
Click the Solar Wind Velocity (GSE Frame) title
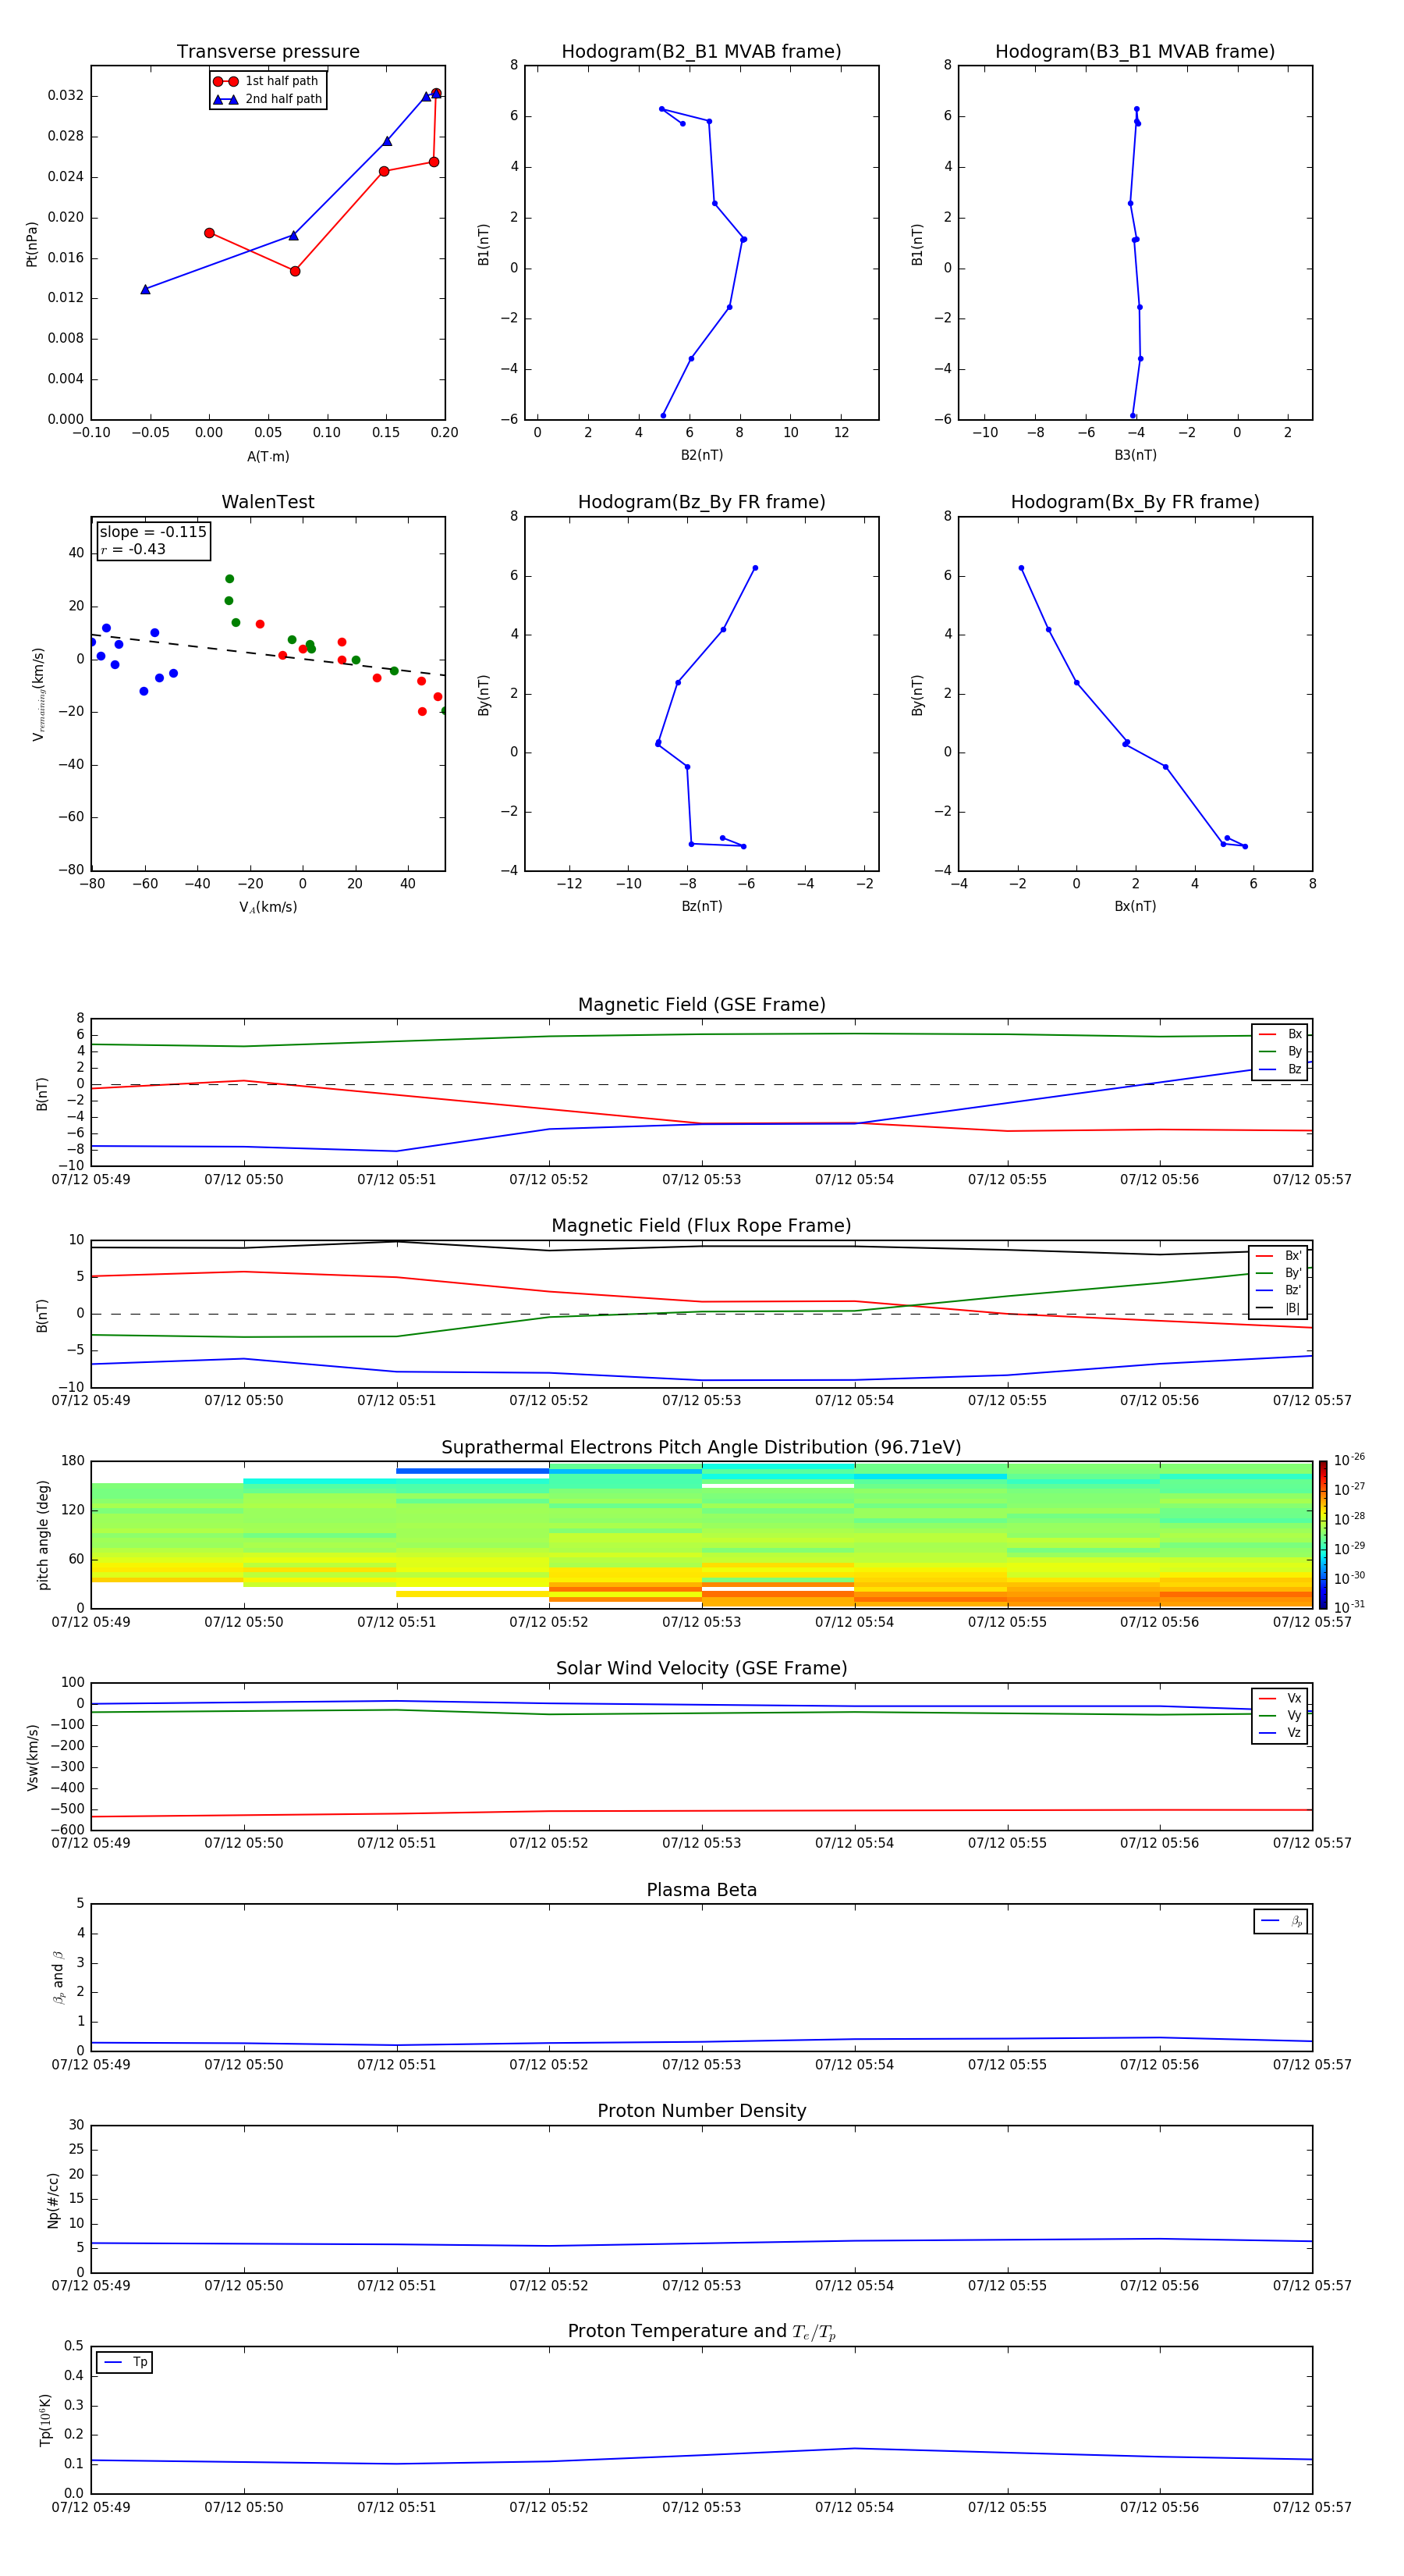coord(701,1669)
